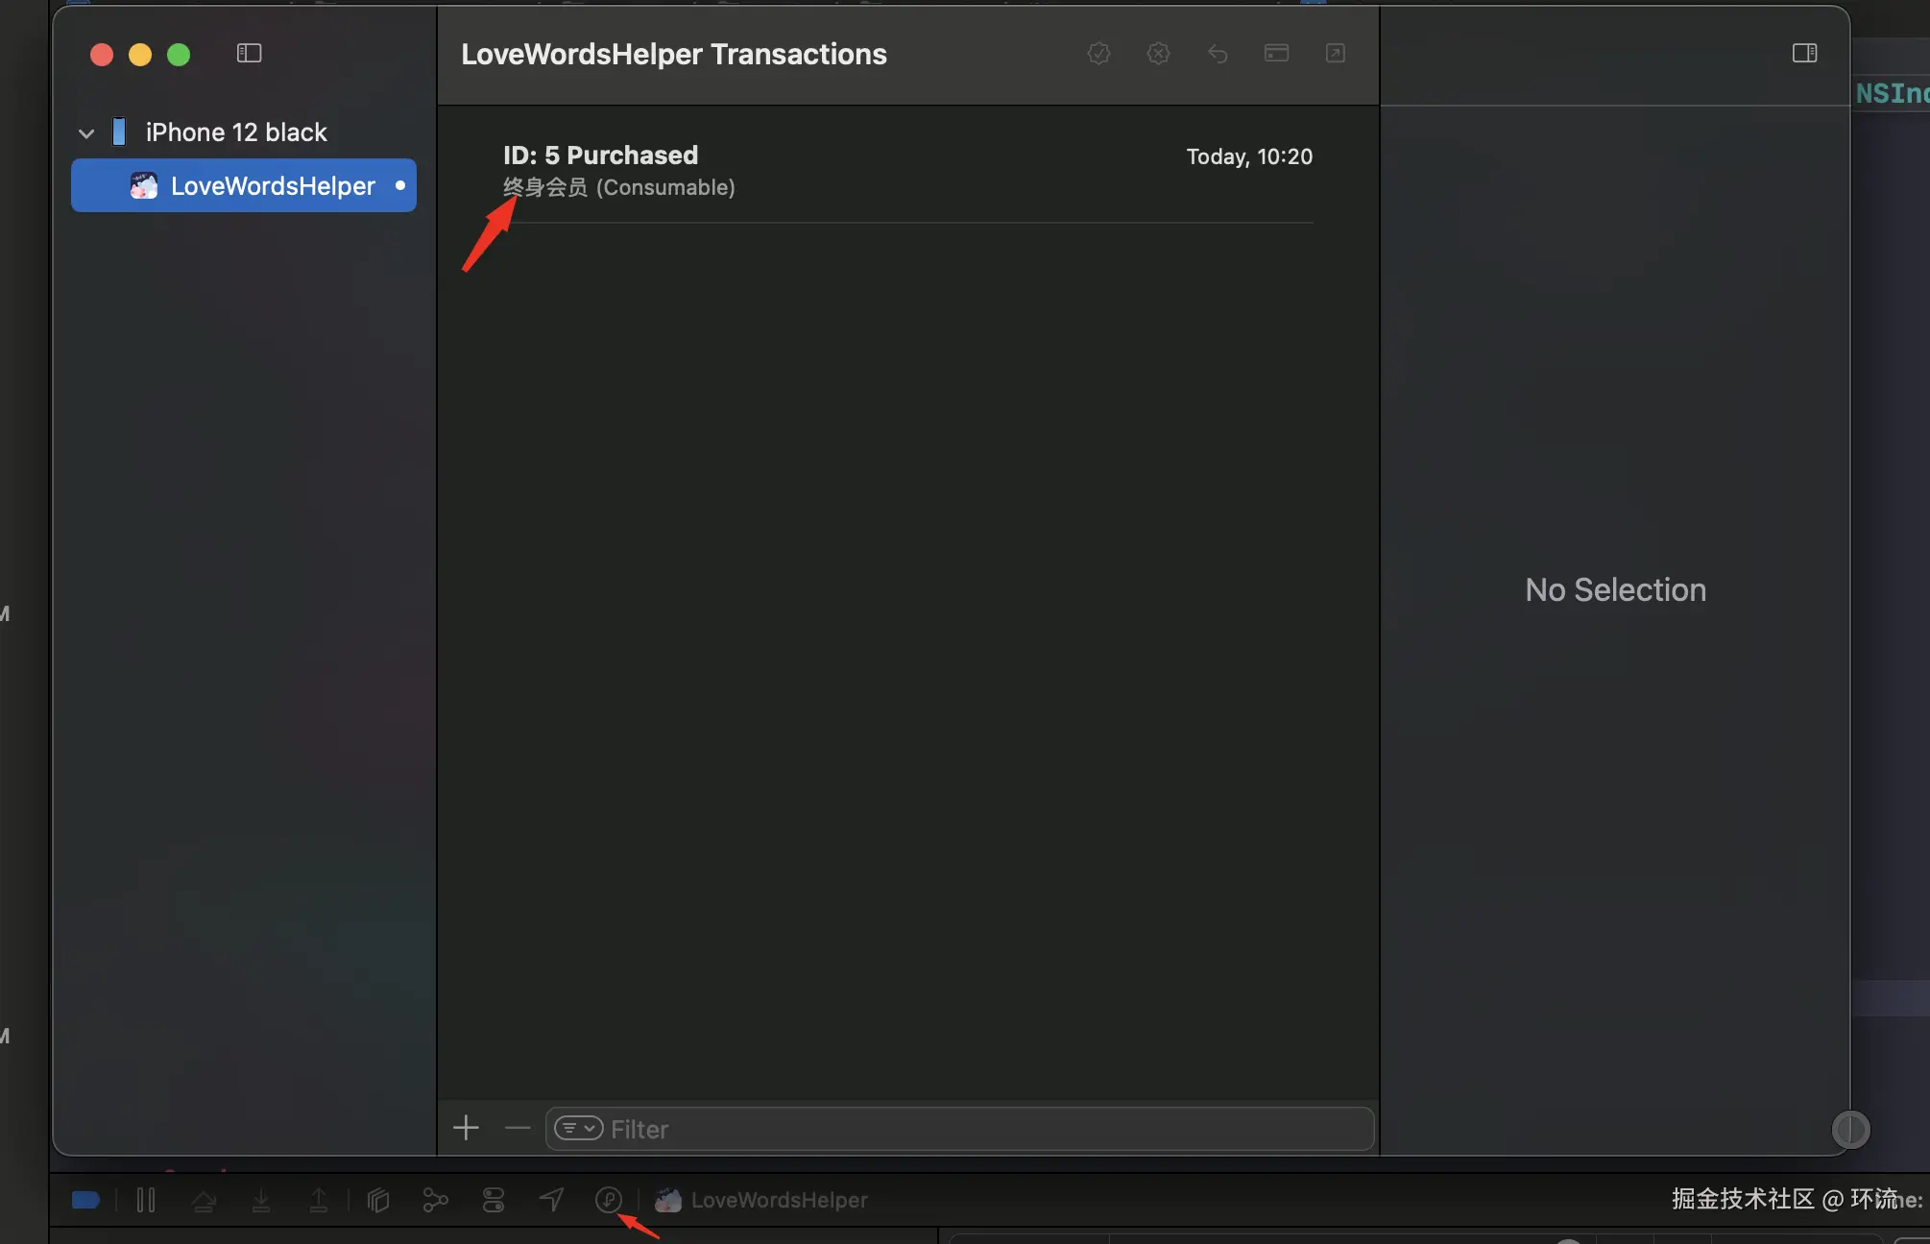This screenshot has width=1930, height=1244.
Task: Open Environment Overrides switches icon
Action: tap(494, 1200)
